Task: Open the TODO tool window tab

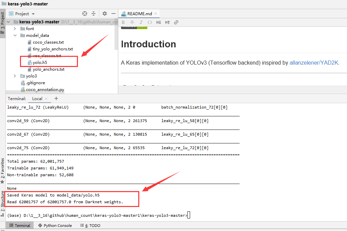Action: [90, 226]
